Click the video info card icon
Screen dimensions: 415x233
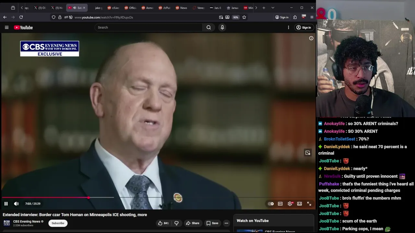[311, 38]
